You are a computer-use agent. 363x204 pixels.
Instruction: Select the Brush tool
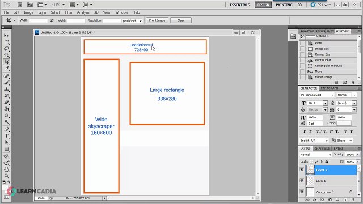[x=6, y=83]
